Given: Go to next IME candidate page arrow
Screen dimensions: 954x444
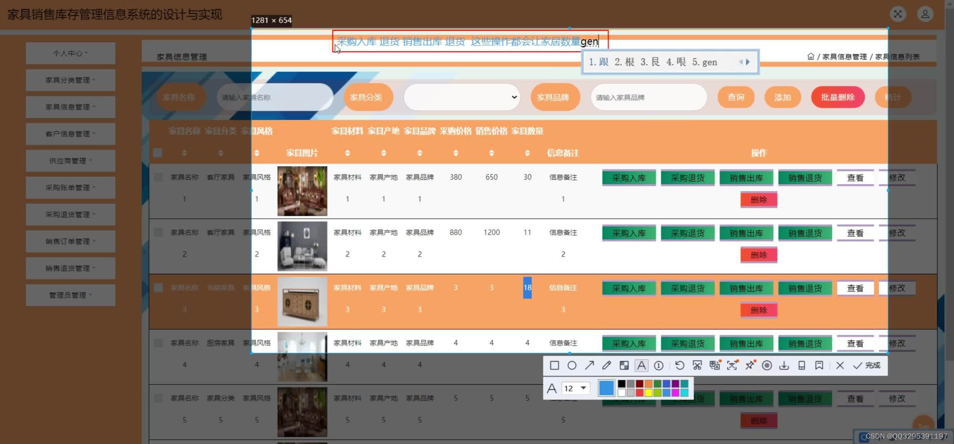Looking at the screenshot, I should (748, 62).
